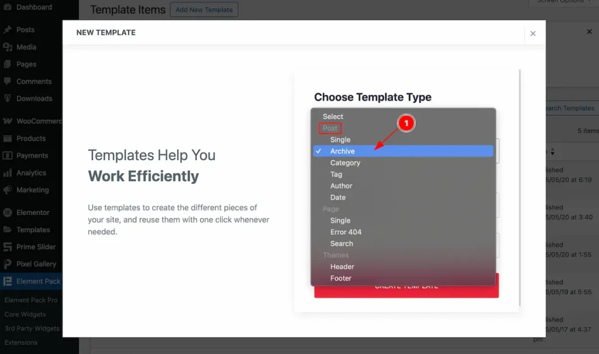Open Pixel Gallery menu item

pos(36,264)
